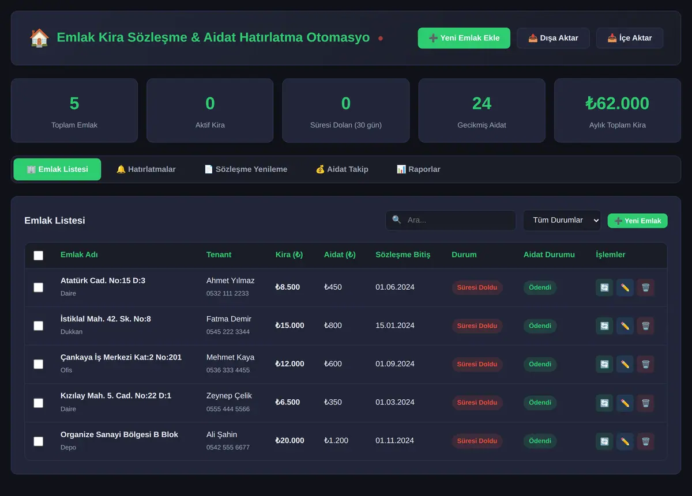
Task: Open the Tüm Durumlar status filter dropdown
Action: 562,221
